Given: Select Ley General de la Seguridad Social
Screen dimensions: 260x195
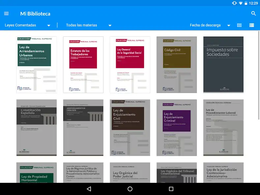Looking at the screenshot, I should click(130, 65).
